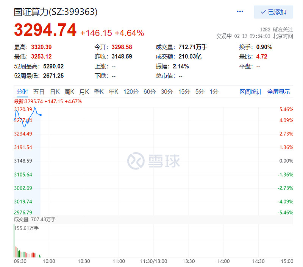Switch to the 日K chart tab
This screenshot has height=267, width=303.
[x=55, y=92]
